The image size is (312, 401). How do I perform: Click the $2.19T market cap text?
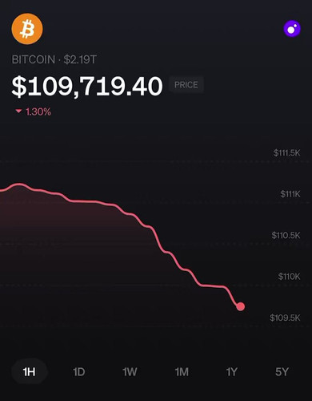(80, 59)
